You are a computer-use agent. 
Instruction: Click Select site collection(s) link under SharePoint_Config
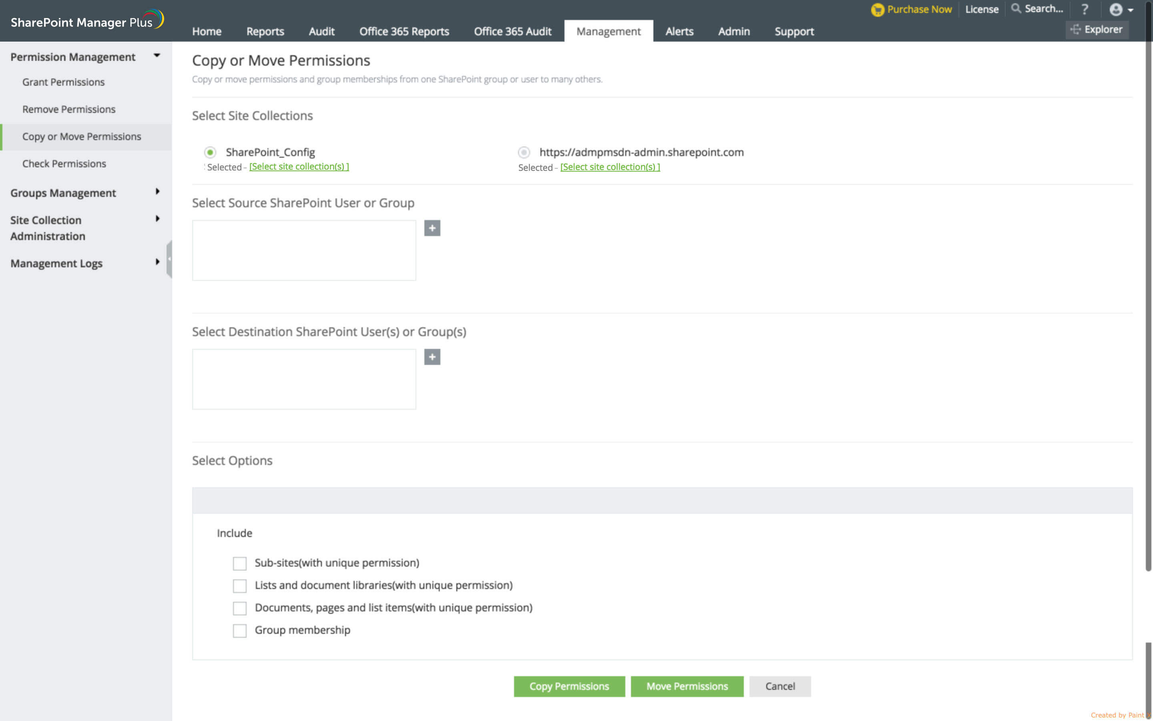tap(299, 166)
